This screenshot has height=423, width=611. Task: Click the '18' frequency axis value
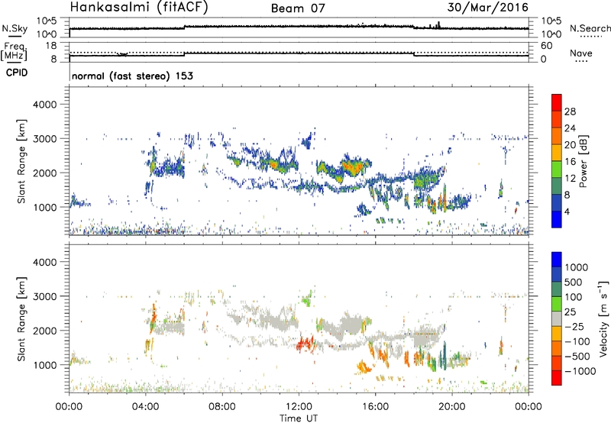click(51, 46)
